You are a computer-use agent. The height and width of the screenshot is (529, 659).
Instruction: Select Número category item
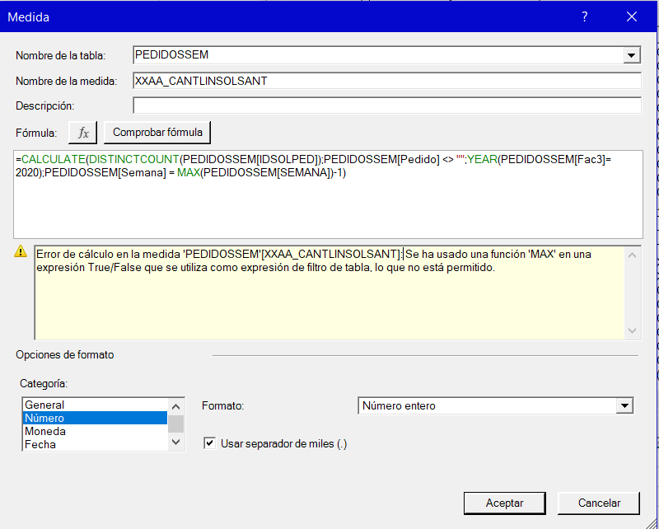pos(95,418)
